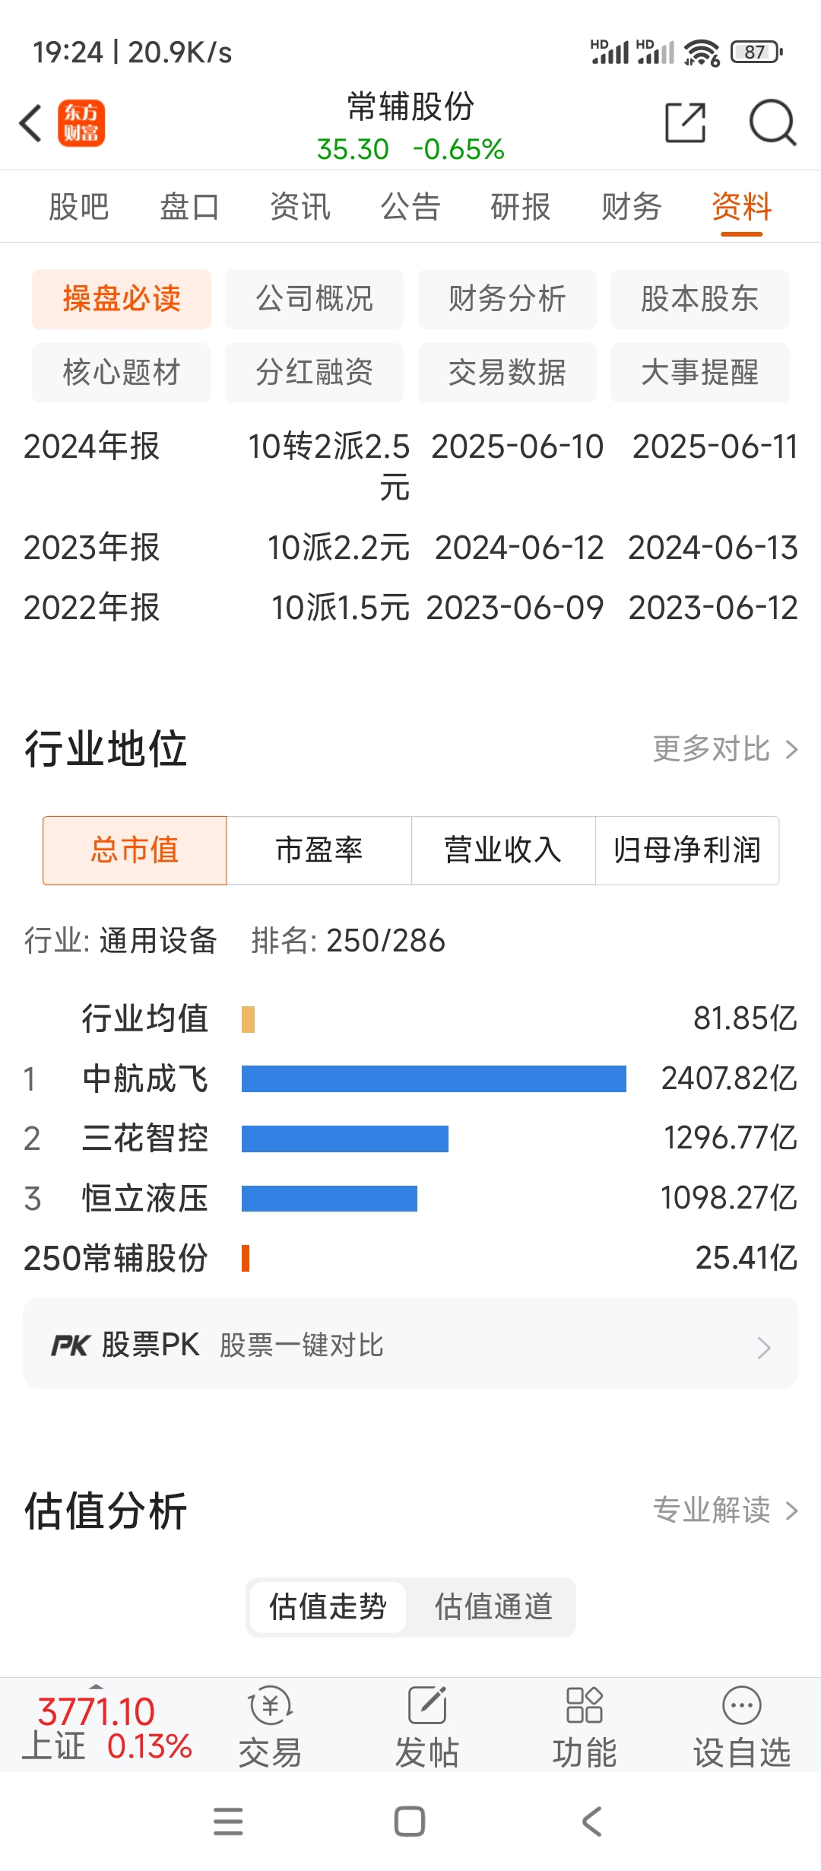Tap the 设自选 ellipsis icon
This screenshot has height=1871, width=821.
741,1705
